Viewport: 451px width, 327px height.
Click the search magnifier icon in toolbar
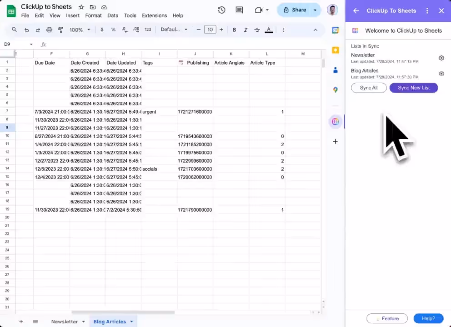[15, 30]
